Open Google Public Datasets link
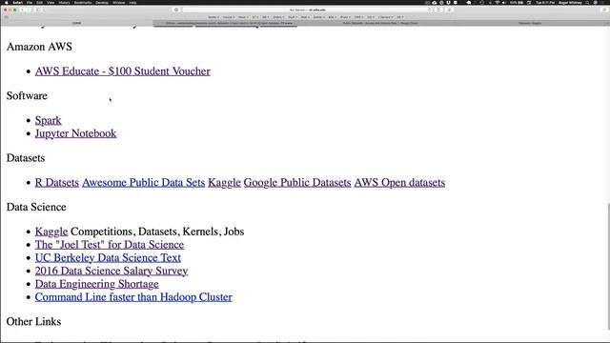Image resolution: width=610 pixels, height=343 pixels. pos(297,182)
